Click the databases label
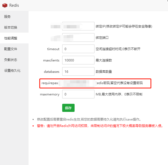Viewport: 168px width, 165px height. point(52,72)
